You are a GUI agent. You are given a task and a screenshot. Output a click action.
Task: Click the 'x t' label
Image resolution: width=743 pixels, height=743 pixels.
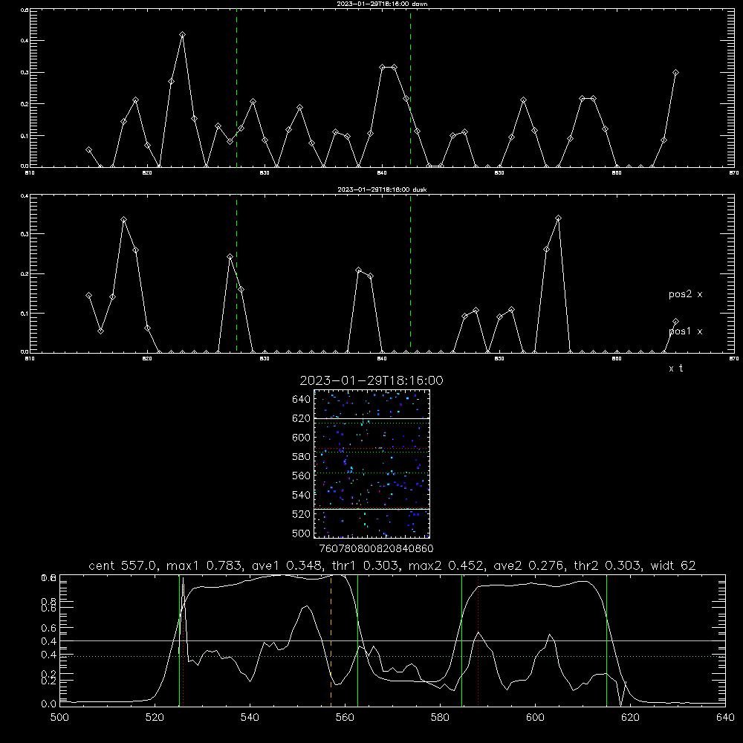(675, 369)
